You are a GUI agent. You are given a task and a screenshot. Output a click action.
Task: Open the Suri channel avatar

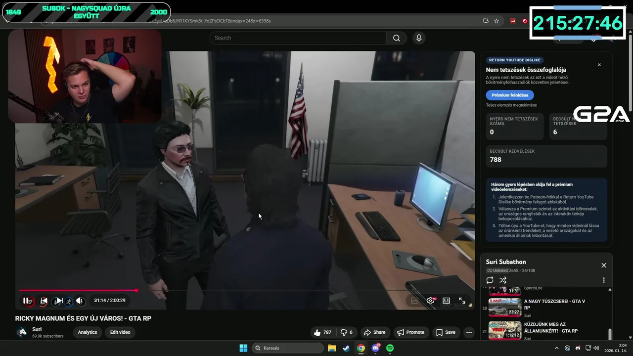[x=22, y=332]
